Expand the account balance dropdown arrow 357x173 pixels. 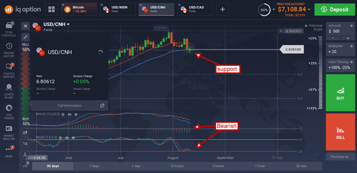pyautogui.click(x=309, y=9)
